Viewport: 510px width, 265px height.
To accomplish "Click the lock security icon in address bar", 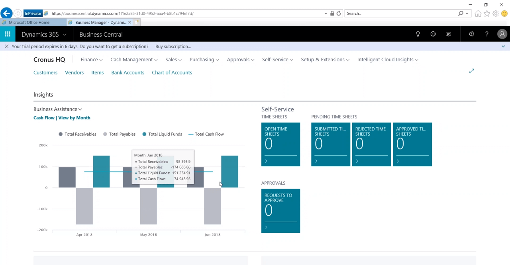I will coord(332,14).
